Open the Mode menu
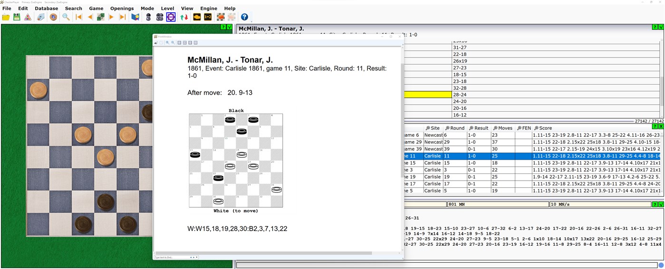 tap(147, 9)
